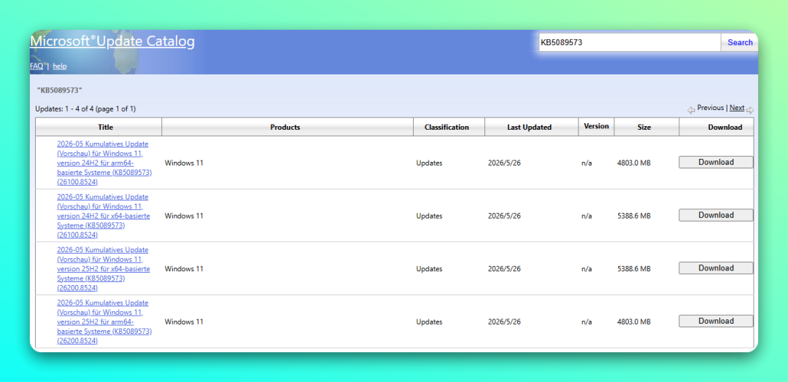Sort by Last Updated column header
Viewport: 788px width, 382px height.
point(531,127)
